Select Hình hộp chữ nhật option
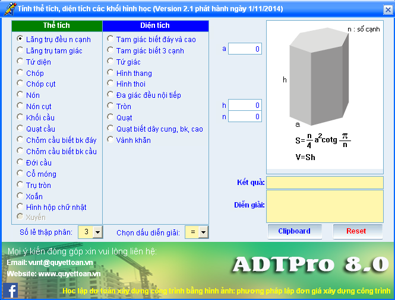This screenshot has width=395, height=300. point(21,208)
